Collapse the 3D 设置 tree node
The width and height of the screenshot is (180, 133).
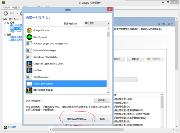tap(5, 23)
